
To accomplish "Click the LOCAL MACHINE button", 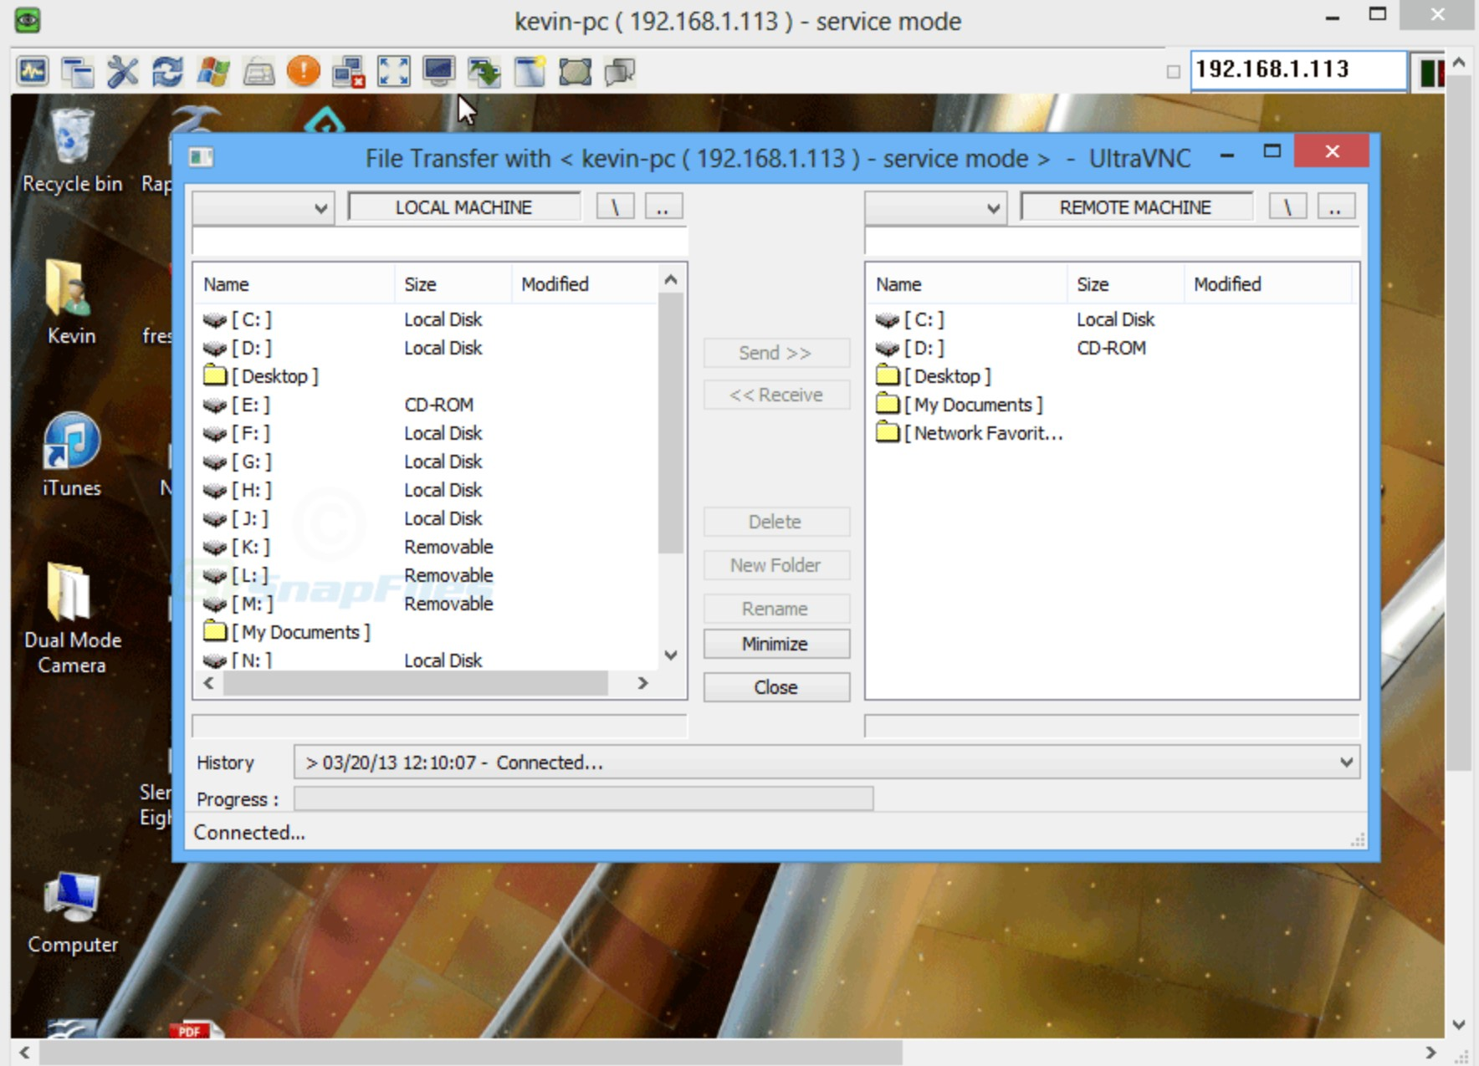I will [x=463, y=207].
